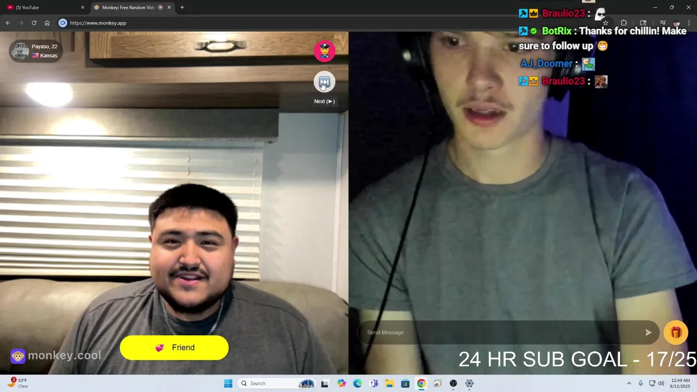Select the Monkey: Free Random Video tab
697x392 pixels.
click(x=128, y=8)
